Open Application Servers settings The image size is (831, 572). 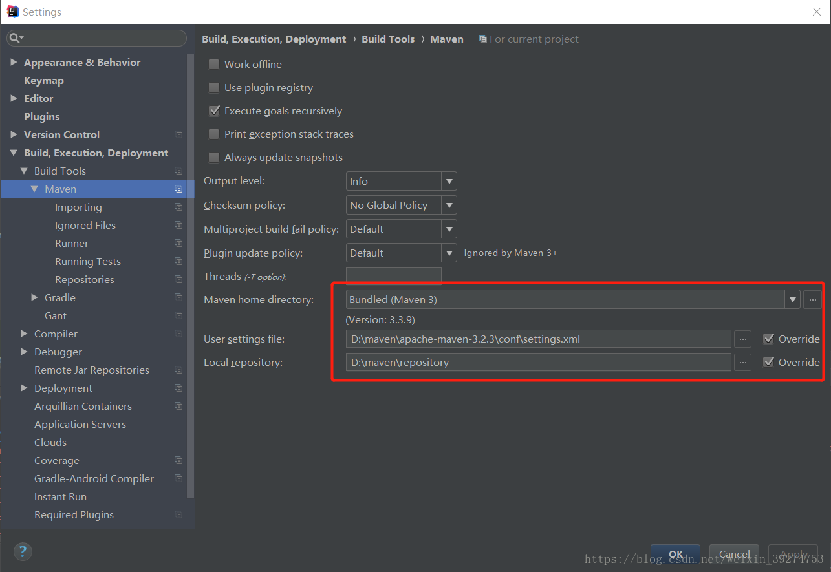pyautogui.click(x=80, y=424)
